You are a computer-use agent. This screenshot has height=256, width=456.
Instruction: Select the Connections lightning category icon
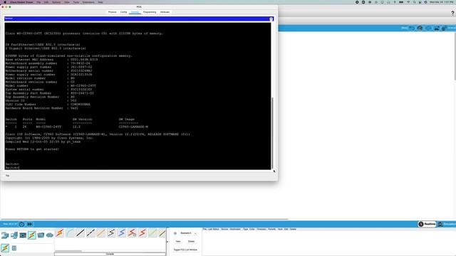coord(32,235)
